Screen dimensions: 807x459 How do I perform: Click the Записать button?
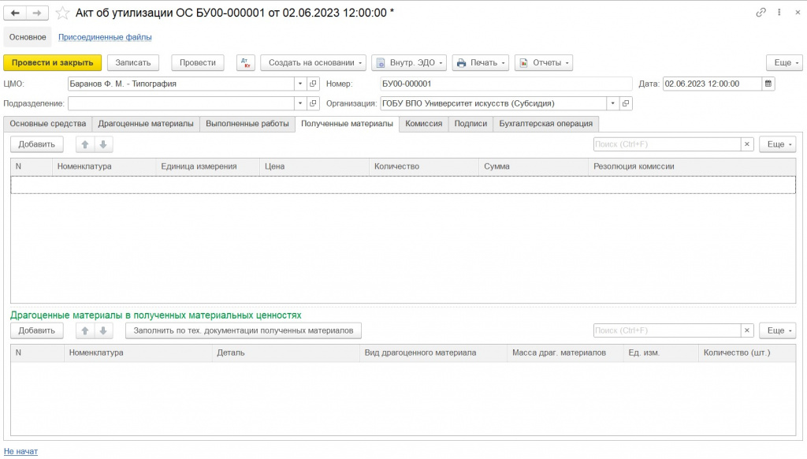point(132,63)
